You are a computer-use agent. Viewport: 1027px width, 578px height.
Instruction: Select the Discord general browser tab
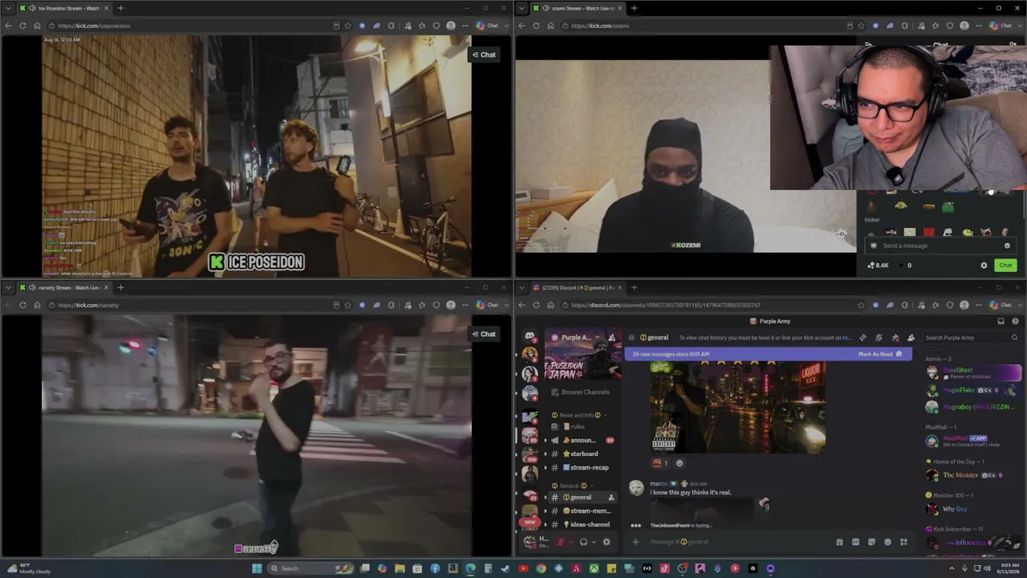tap(578, 287)
